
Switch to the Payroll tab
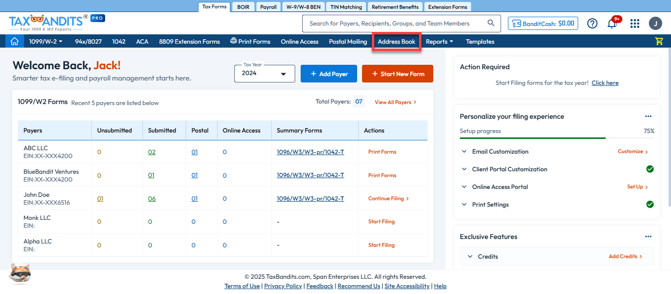point(268,7)
